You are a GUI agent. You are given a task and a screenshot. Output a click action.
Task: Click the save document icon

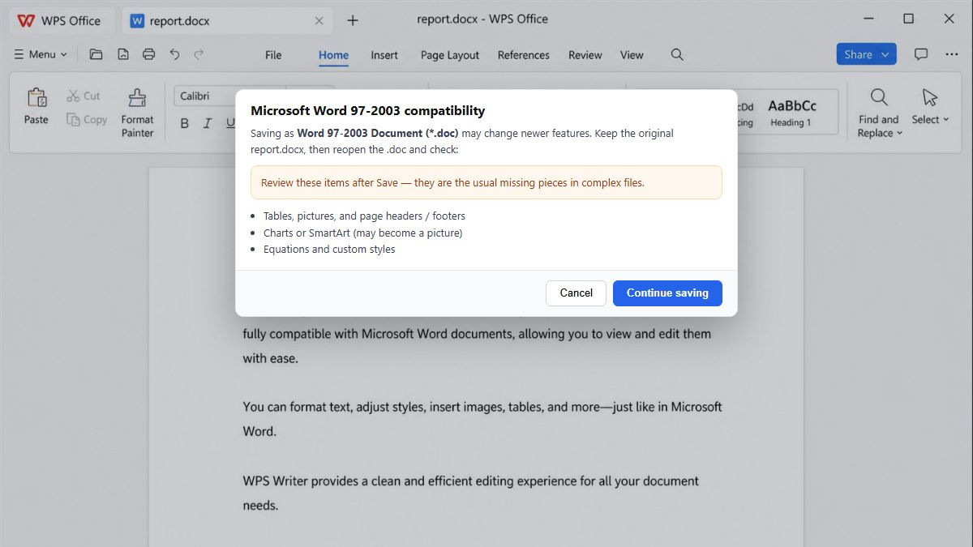pos(122,54)
